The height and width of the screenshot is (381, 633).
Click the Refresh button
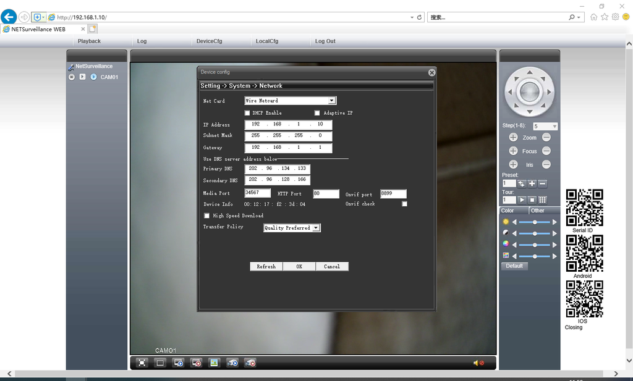pyautogui.click(x=266, y=266)
